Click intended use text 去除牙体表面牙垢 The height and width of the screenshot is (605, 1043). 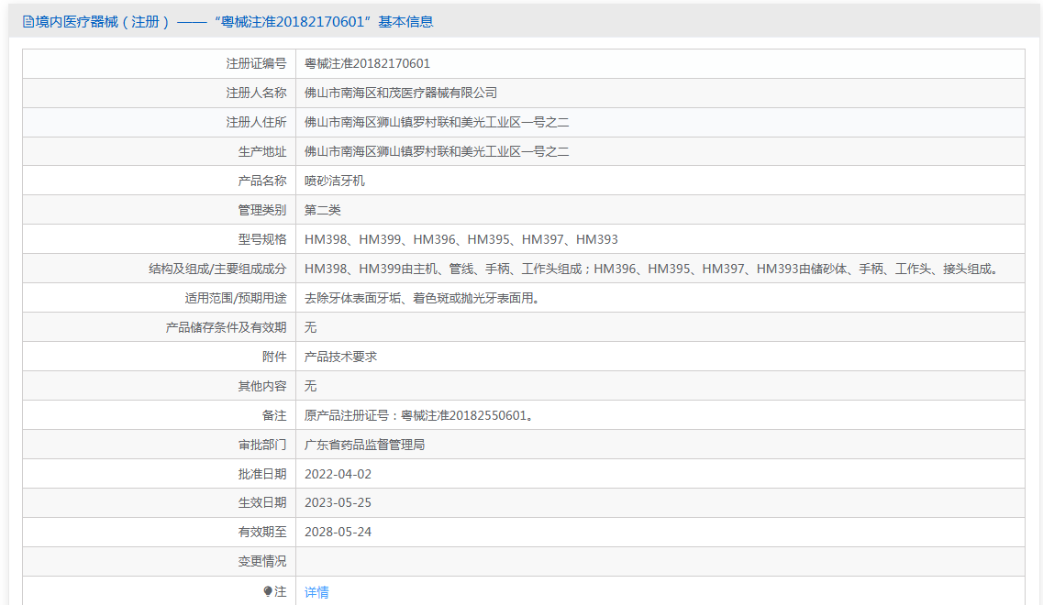(424, 298)
